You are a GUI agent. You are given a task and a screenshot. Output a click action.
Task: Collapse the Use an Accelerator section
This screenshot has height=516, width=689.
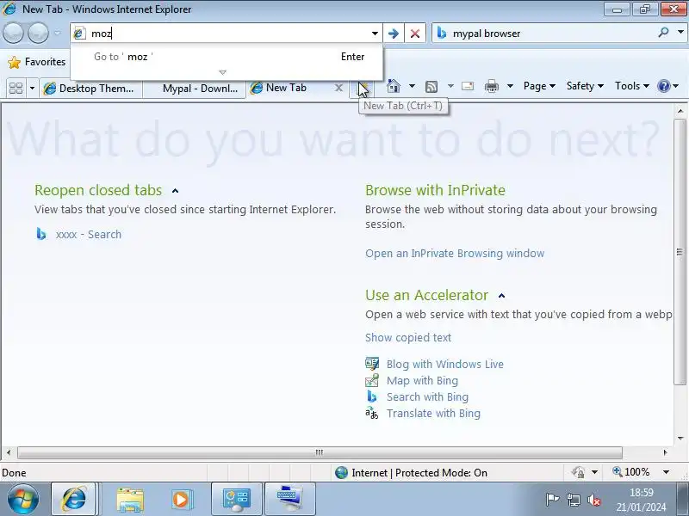click(x=501, y=296)
